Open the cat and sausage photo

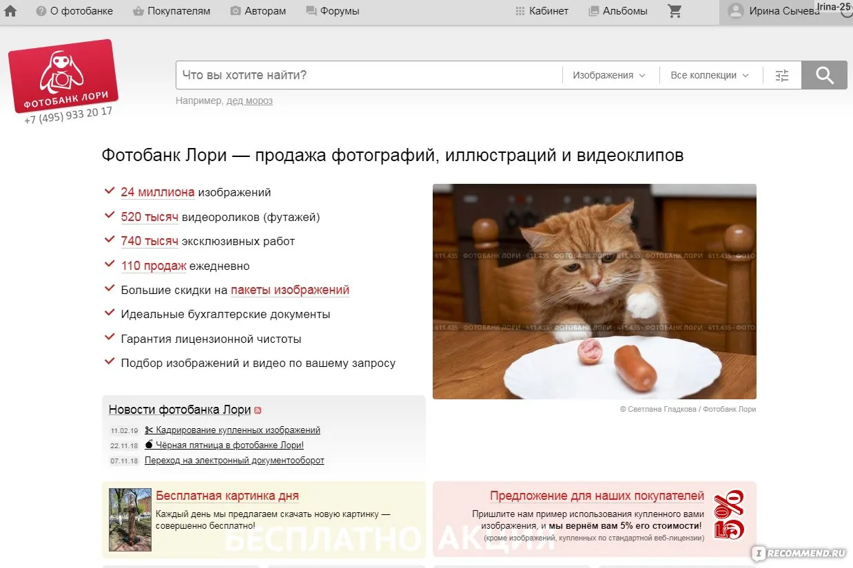(595, 291)
